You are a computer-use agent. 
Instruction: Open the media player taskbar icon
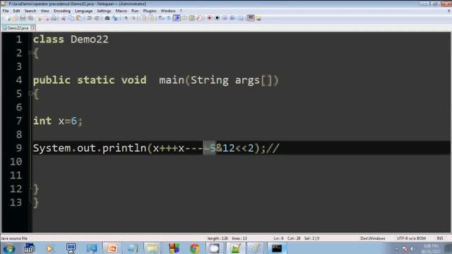coord(49,248)
